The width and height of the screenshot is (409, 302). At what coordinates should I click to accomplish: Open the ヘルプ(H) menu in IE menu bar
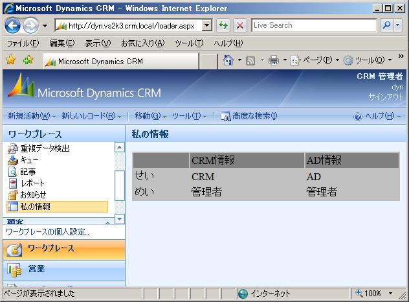(x=228, y=43)
